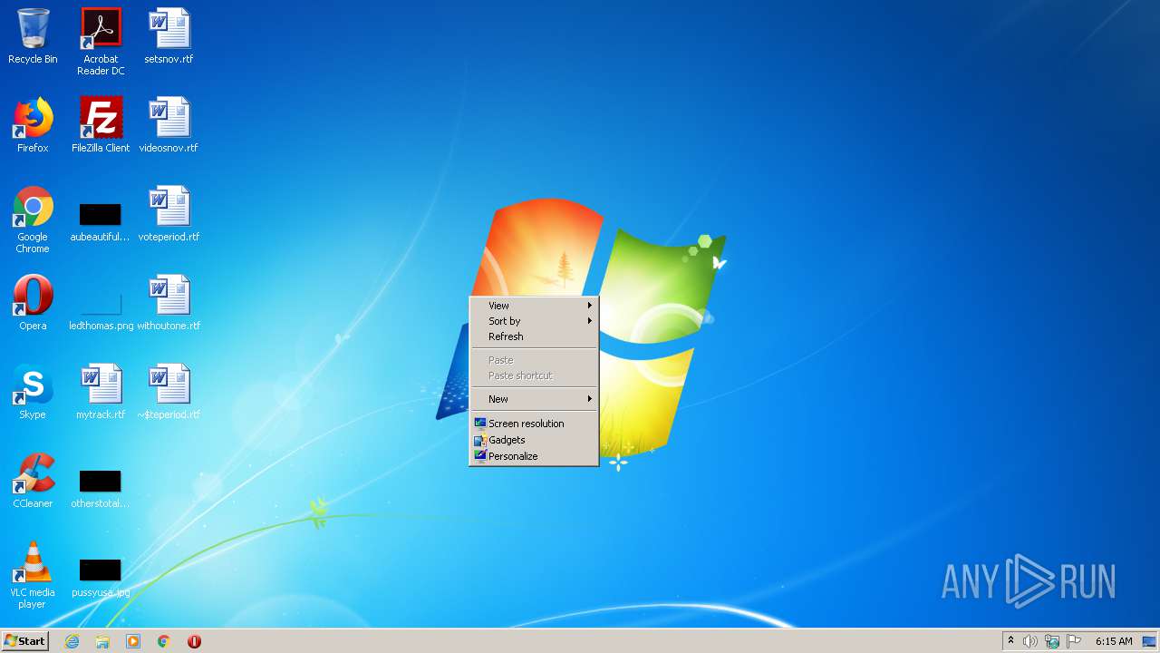
Task: Expand the New submenu
Action: (534, 399)
